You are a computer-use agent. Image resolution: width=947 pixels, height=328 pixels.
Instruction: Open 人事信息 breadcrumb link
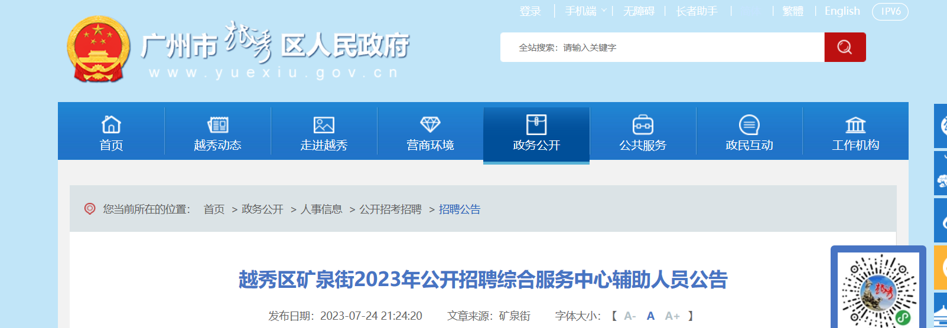coord(321,209)
